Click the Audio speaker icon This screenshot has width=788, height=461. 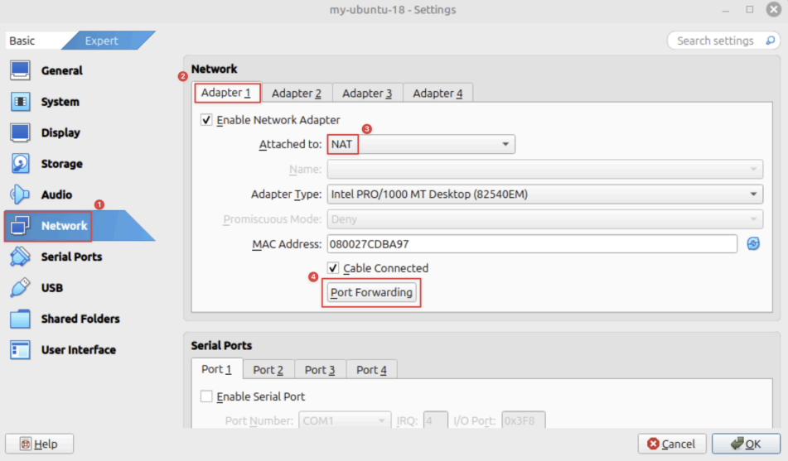point(20,194)
